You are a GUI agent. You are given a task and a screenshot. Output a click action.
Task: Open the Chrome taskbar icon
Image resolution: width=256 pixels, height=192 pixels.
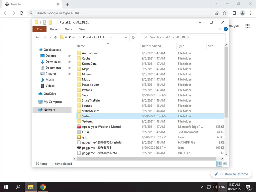[x=43, y=187]
